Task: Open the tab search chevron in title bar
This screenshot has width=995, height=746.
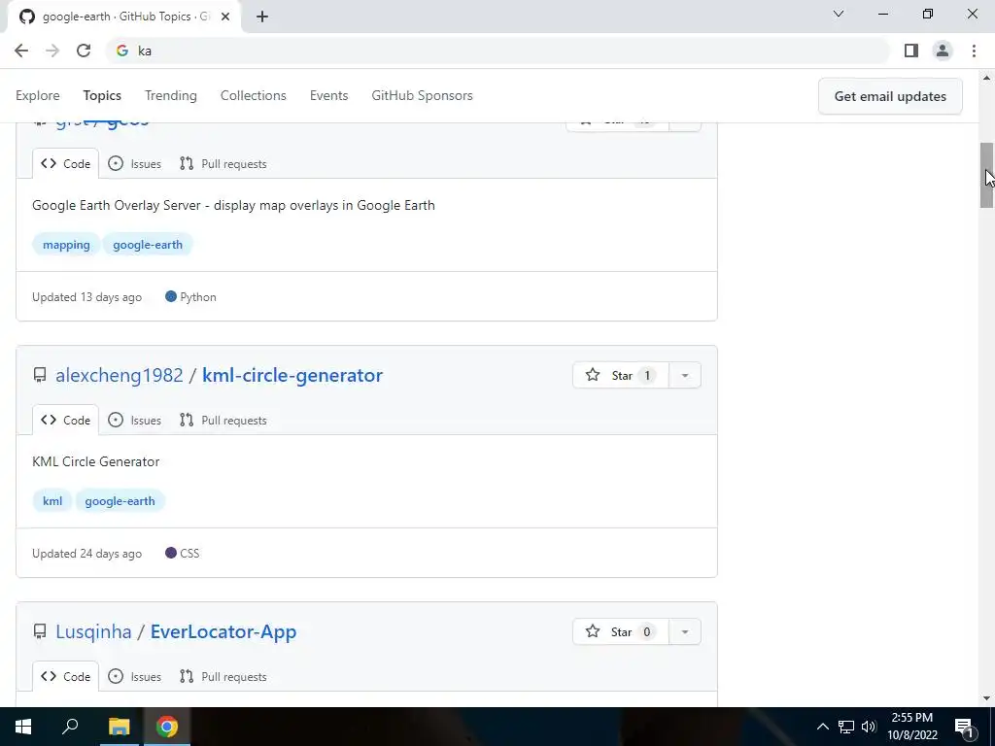Action: tap(839, 14)
